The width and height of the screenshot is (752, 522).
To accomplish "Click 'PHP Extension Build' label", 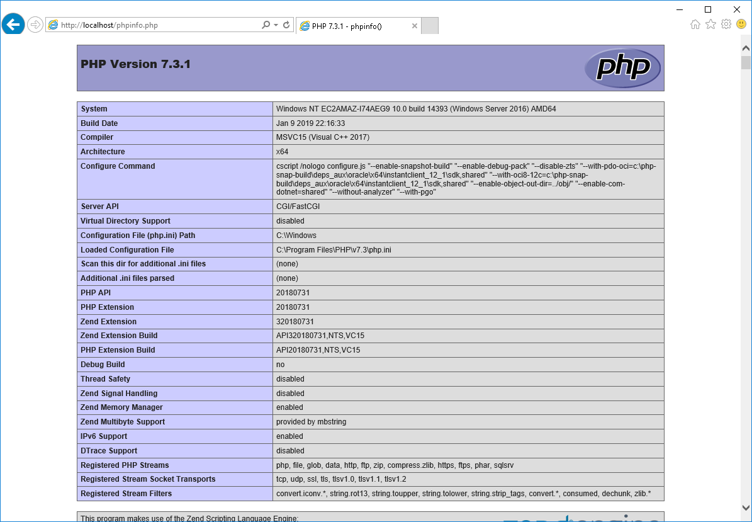I will tap(118, 349).
